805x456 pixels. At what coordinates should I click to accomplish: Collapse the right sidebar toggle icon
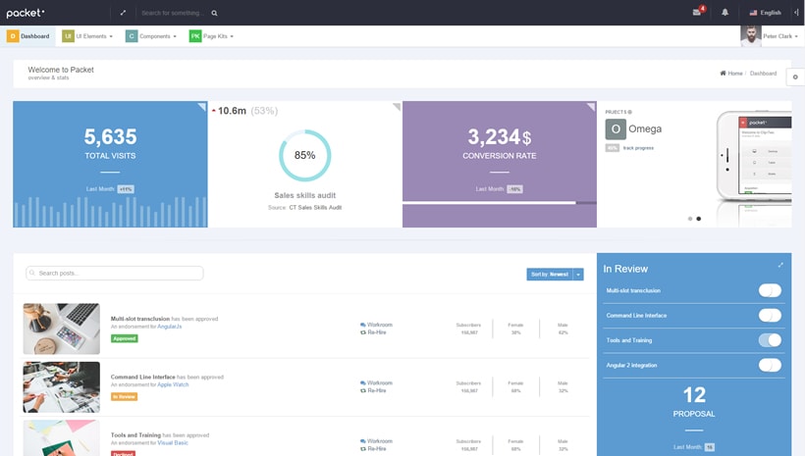[x=795, y=13]
